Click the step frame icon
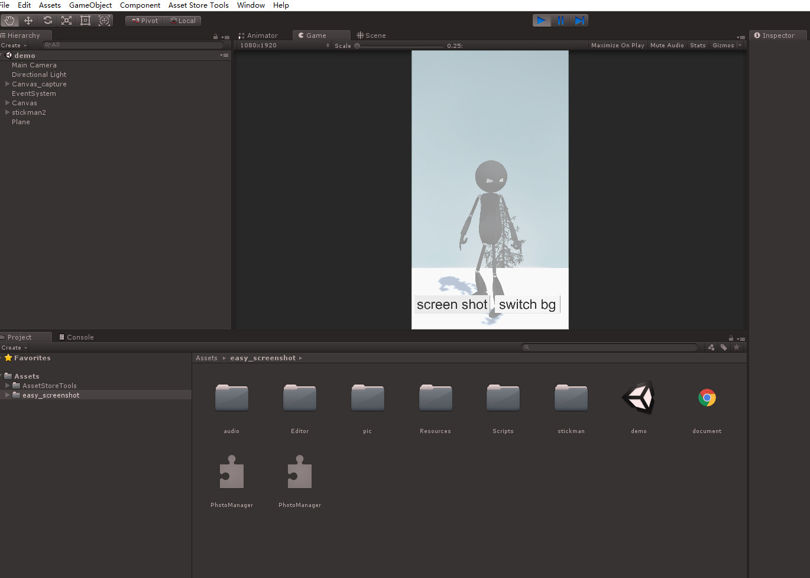 (579, 20)
